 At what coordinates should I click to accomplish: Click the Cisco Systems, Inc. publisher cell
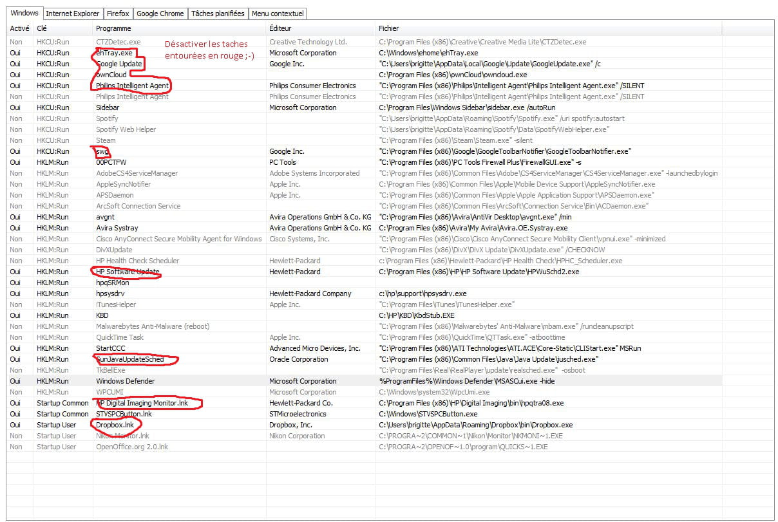pyautogui.click(x=299, y=239)
